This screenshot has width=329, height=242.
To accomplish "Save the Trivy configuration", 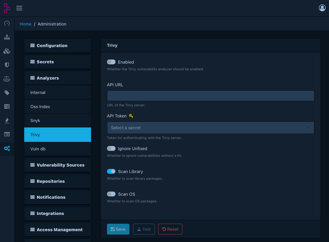I will (118, 229).
